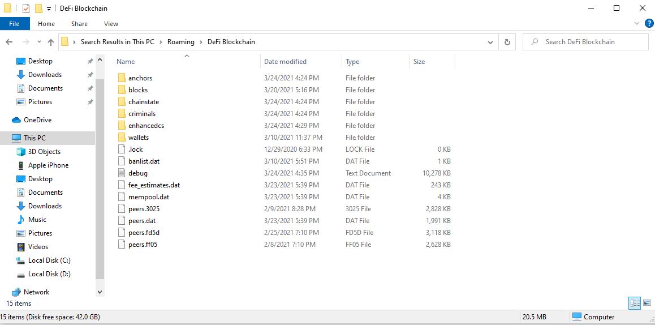
Task: Click the Music note icon in sidebar
Action: tap(20, 220)
